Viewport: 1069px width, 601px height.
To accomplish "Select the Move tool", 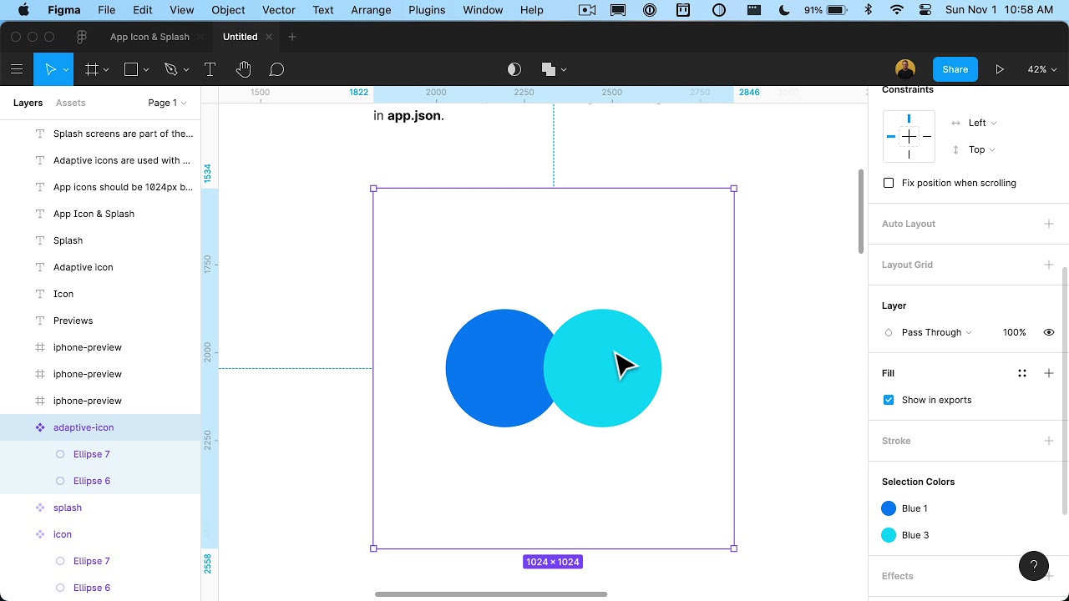I will tap(50, 69).
